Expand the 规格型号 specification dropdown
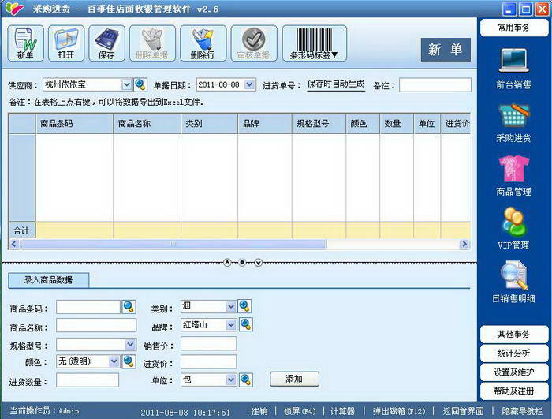This screenshot has height=419, width=552. tap(130, 344)
